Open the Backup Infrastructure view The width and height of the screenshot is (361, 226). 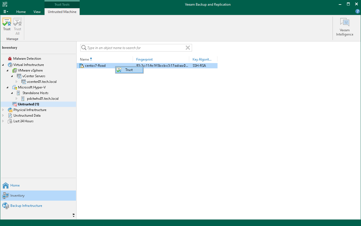pyautogui.click(x=26, y=206)
